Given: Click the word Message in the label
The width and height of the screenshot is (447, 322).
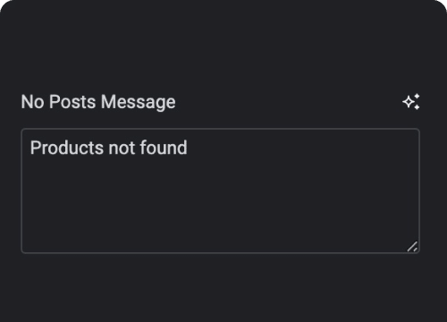Looking at the screenshot, I should (x=139, y=102).
